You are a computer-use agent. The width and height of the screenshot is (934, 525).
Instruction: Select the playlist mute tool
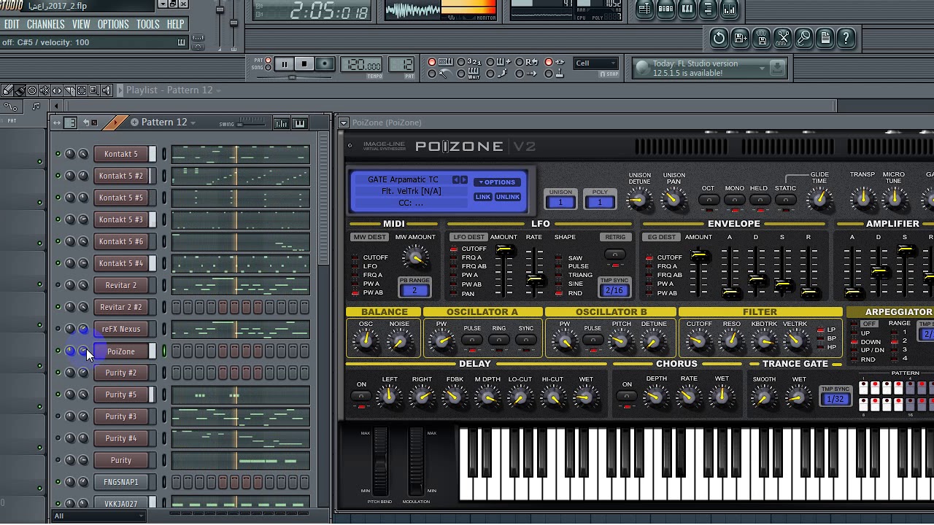45,90
